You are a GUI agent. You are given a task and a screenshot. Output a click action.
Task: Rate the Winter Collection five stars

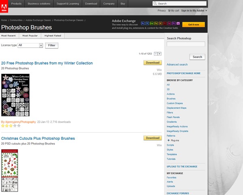pos(19,126)
